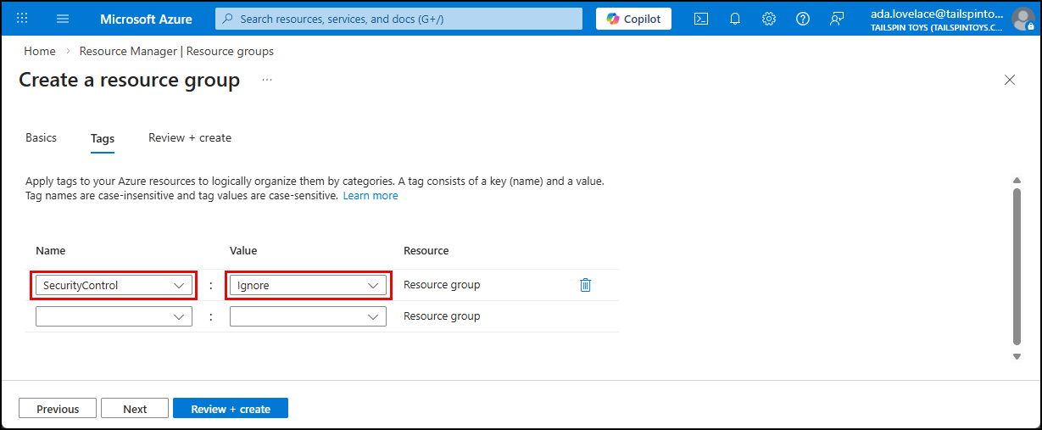
Task: Click the Resource column header
Action: tap(426, 251)
